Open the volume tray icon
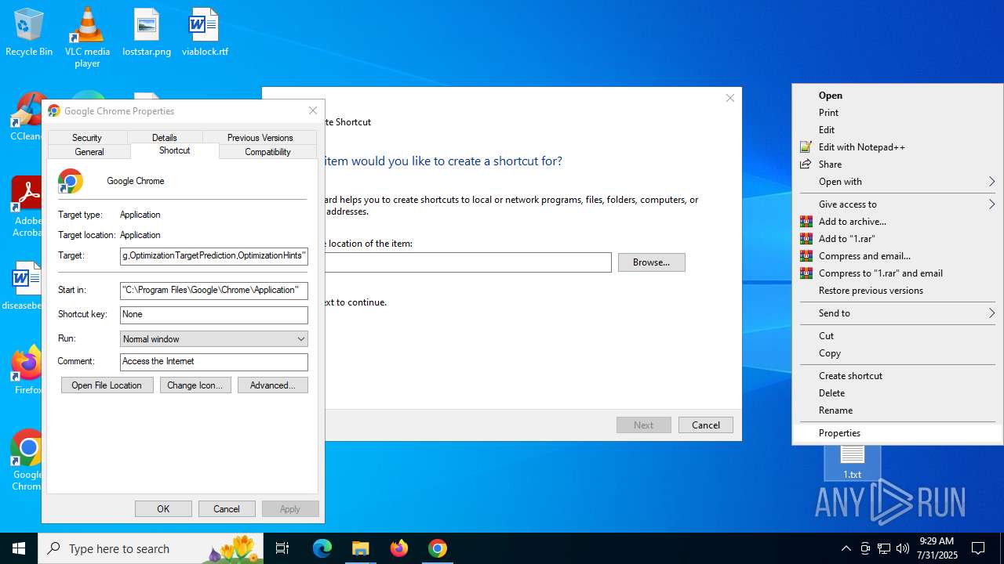Viewport: 1004px width, 564px height. tap(903, 548)
